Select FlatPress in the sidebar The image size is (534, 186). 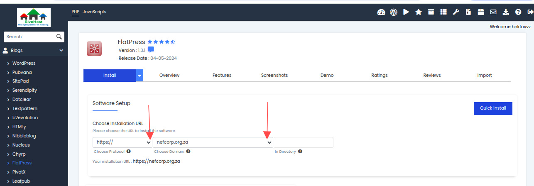(x=22, y=163)
